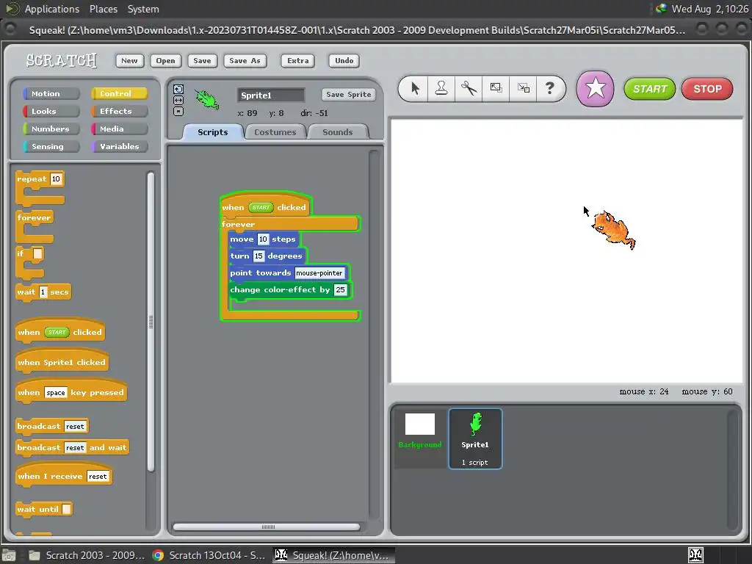
Task: Click the Squeak taskbar window entry
Action: [x=333, y=555]
